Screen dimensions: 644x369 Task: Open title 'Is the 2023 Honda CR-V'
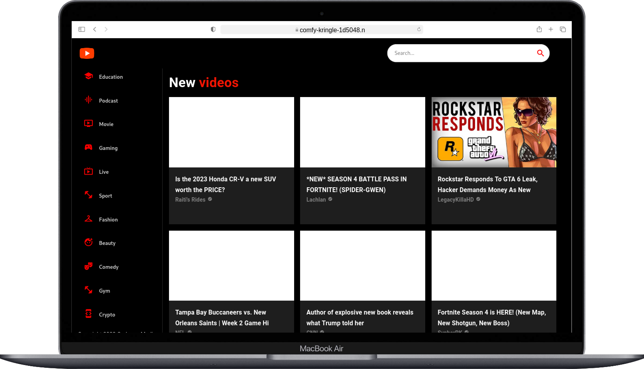pyautogui.click(x=226, y=184)
